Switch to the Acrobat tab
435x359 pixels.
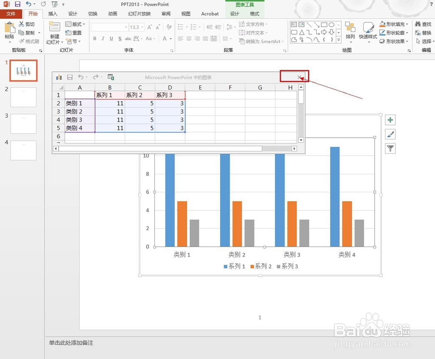click(210, 13)
